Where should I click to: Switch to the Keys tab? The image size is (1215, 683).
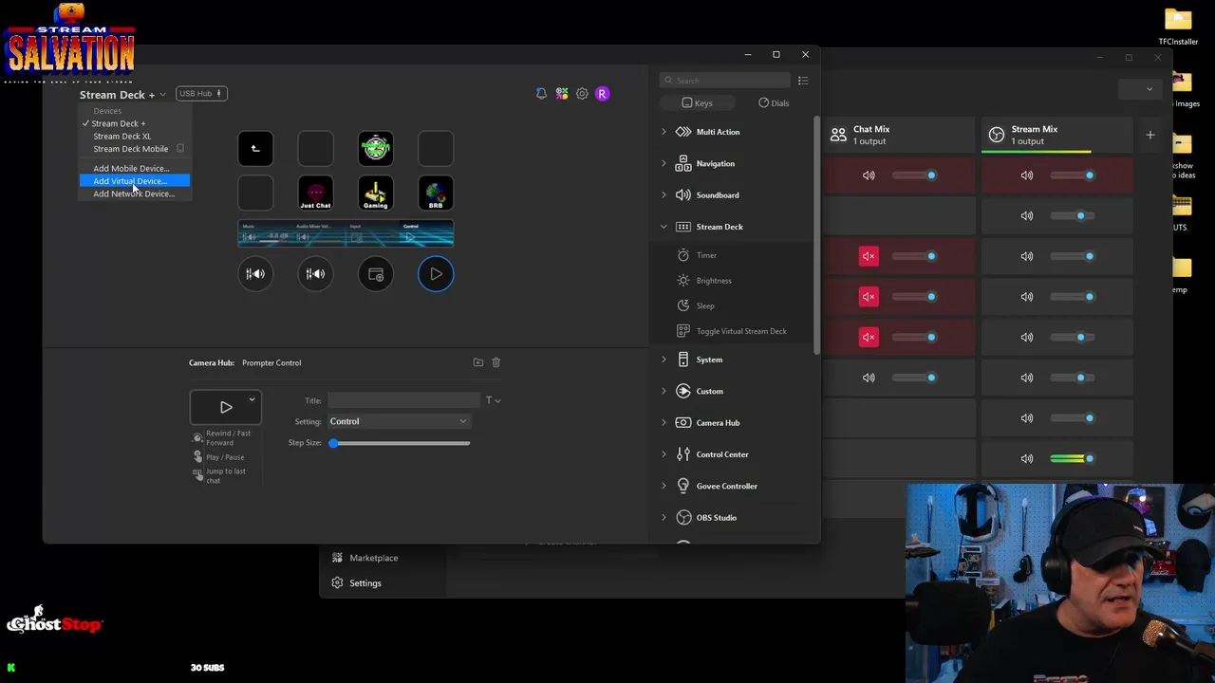click(x=697, y=102)
